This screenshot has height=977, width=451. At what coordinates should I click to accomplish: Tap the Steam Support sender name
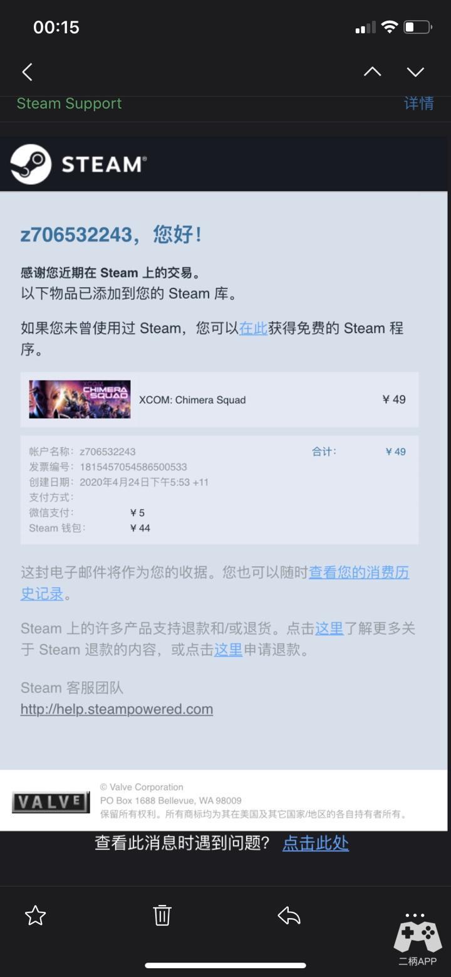click(x=69, y=103)
